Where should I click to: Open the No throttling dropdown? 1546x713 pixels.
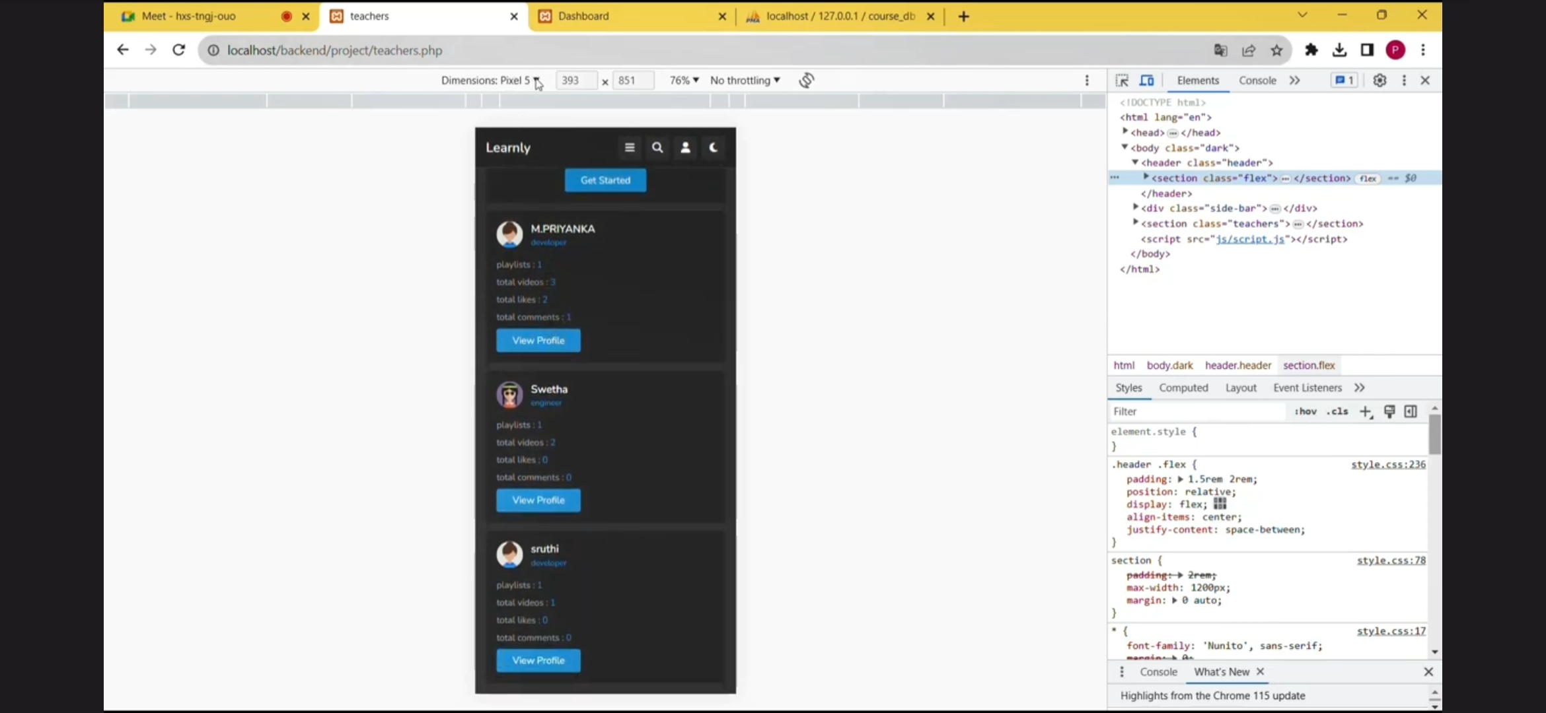click(745, 81)
